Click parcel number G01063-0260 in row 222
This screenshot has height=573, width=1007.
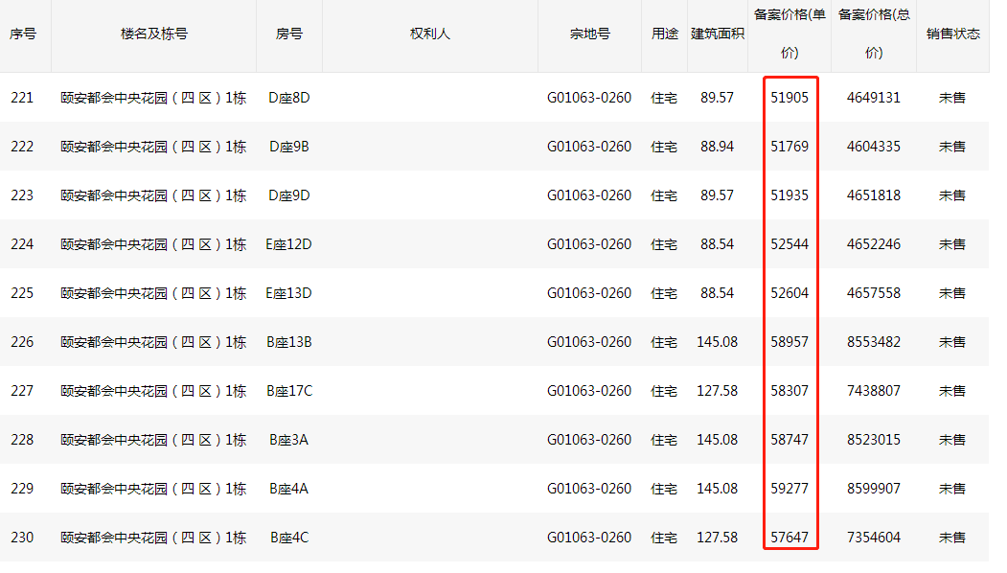click(589, 147)
